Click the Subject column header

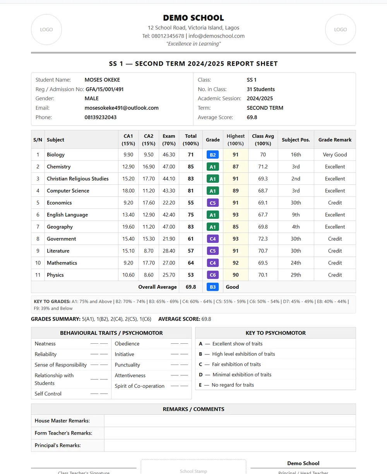click(81, 140)
